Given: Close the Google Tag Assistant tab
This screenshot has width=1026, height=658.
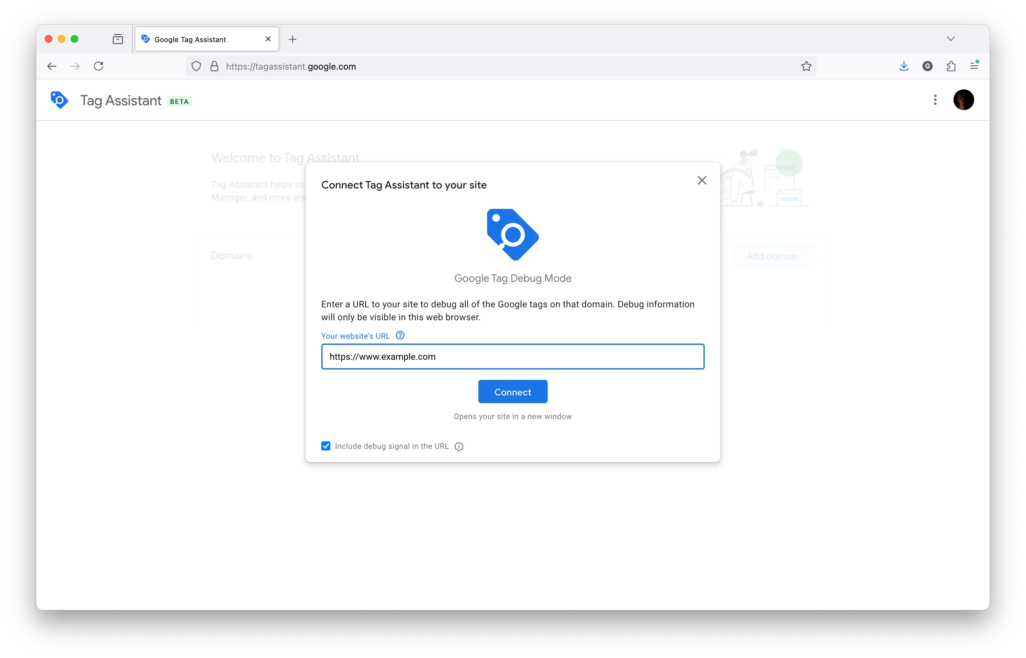Looking at the screenshot, I should click(x=268, y=39).
